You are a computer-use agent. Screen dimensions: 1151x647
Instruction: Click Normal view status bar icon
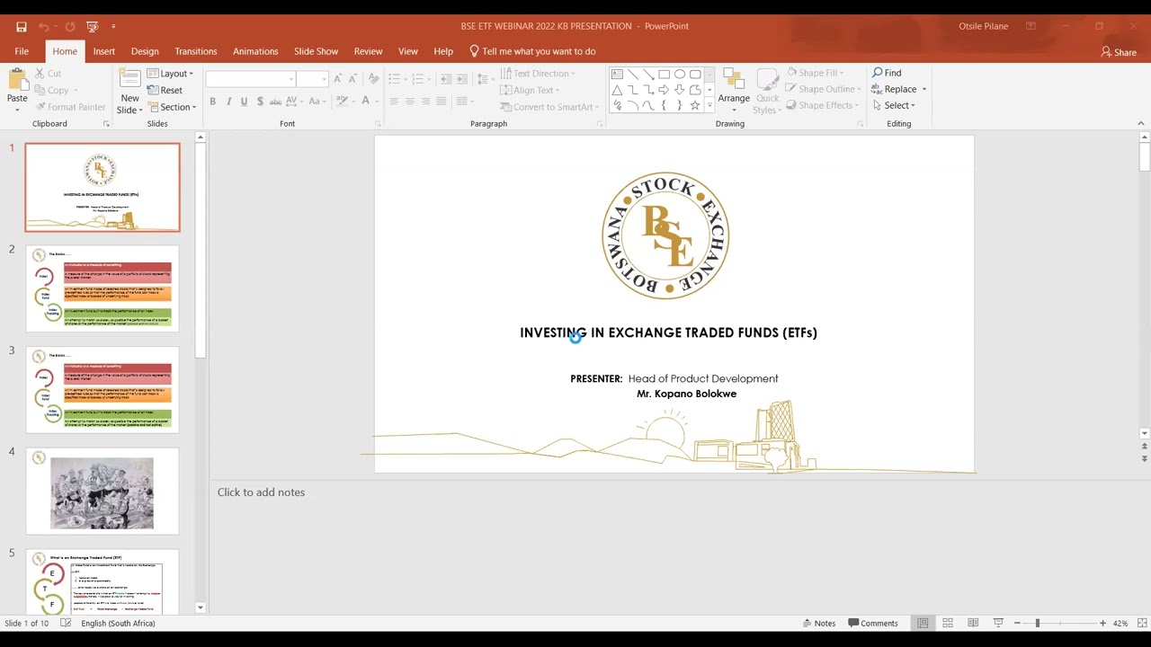point(923,623)
